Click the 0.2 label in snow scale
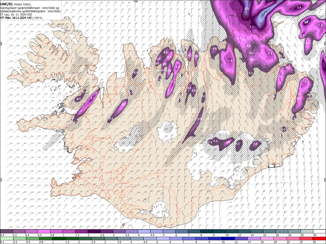Viewport: 326px width, 244px height. click(2, 235)
